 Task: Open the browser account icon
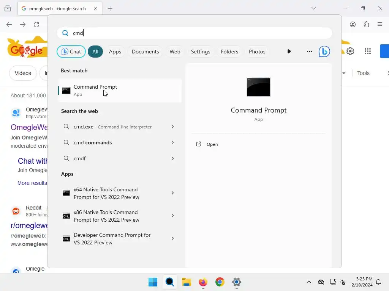pos(353,25)
